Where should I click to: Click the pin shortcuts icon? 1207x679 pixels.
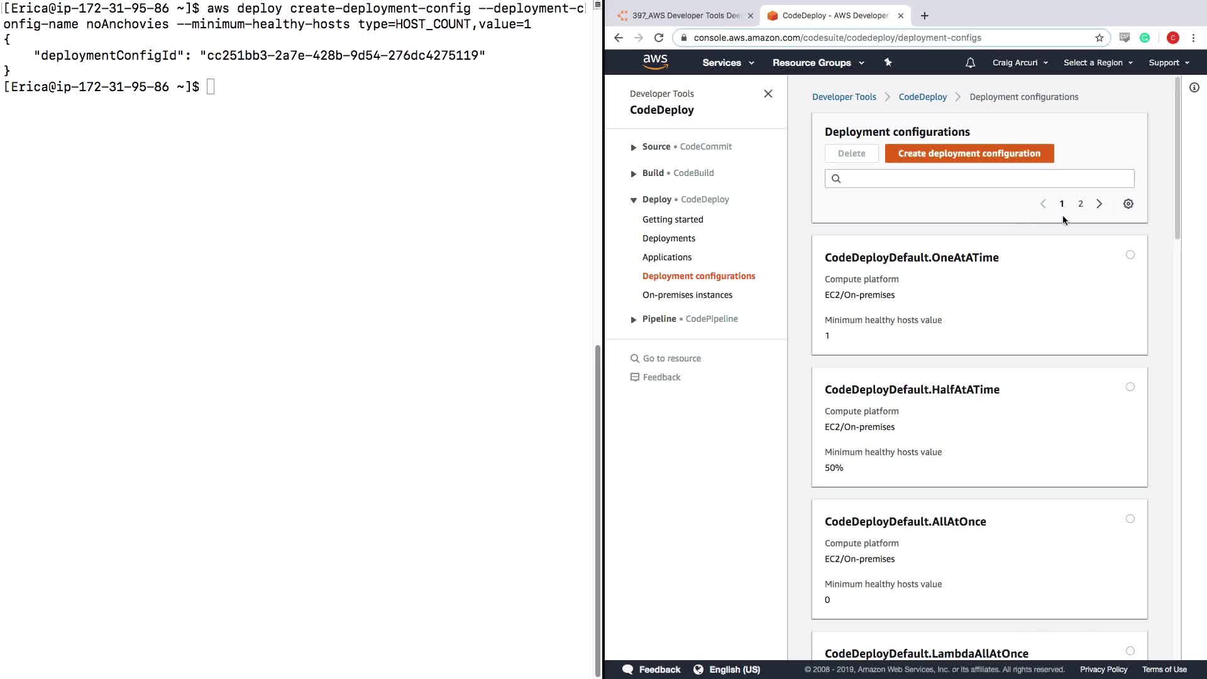(888, 62)
